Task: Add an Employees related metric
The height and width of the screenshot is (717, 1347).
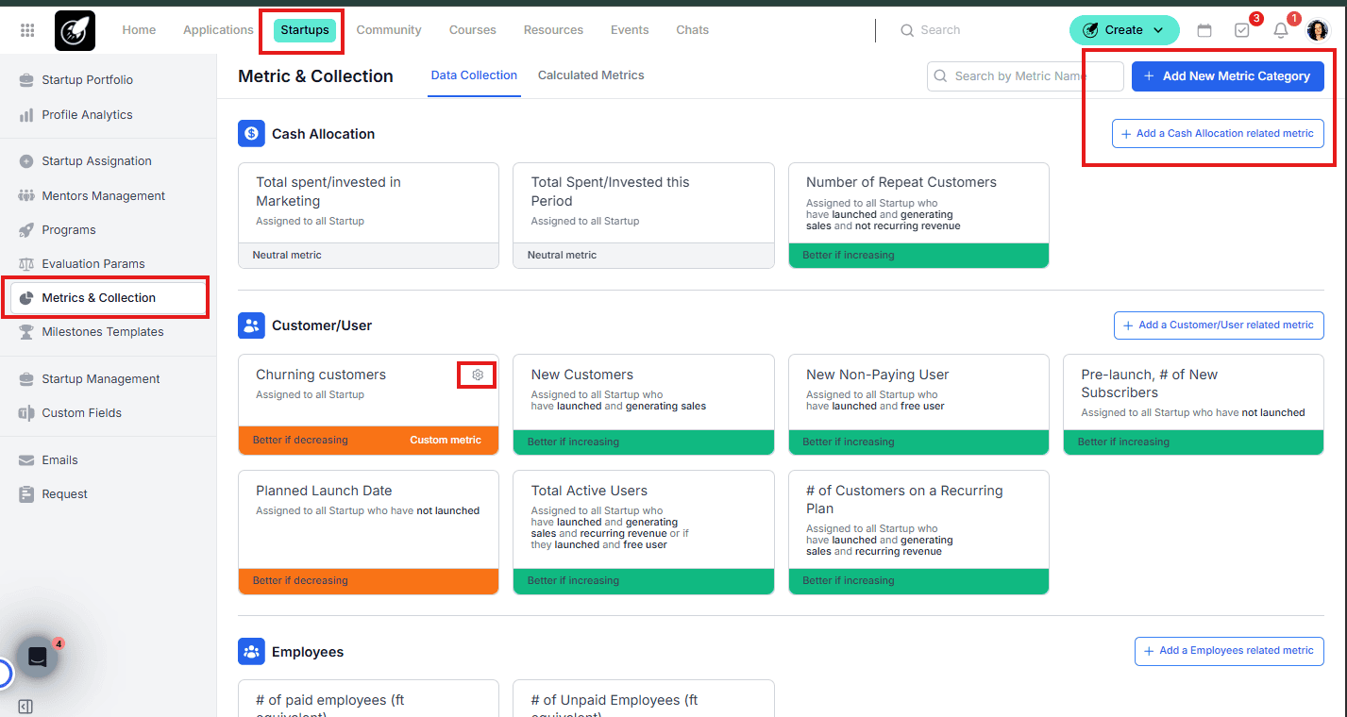Action: pos(1228,651)
